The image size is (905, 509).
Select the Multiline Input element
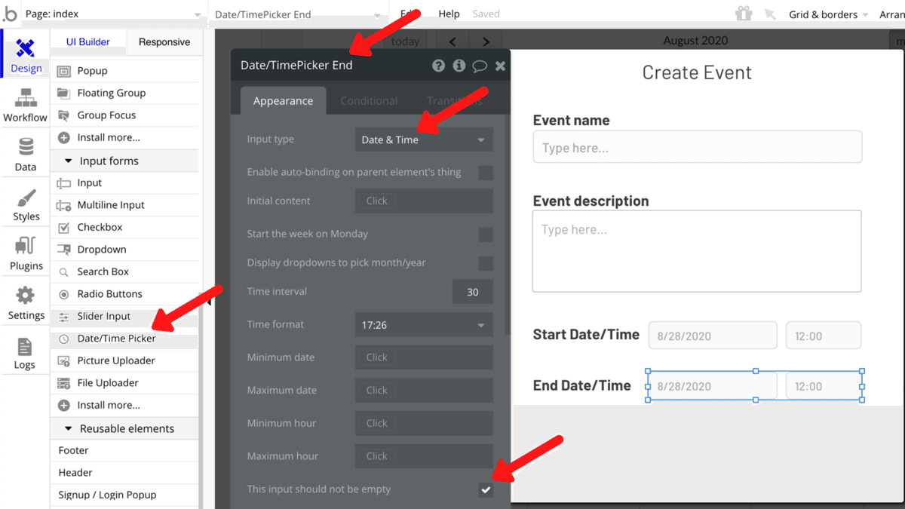[125, 205]
